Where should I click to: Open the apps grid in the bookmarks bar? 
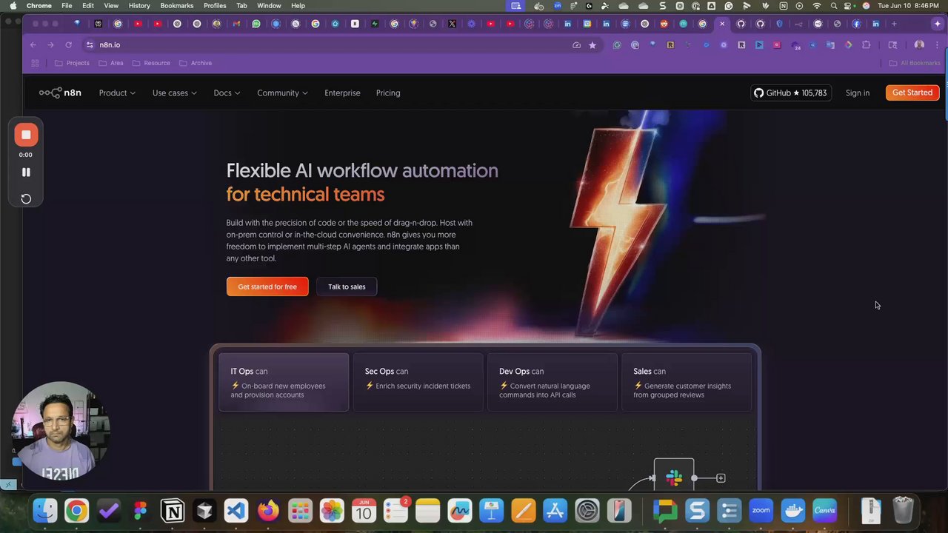[35, 63]
